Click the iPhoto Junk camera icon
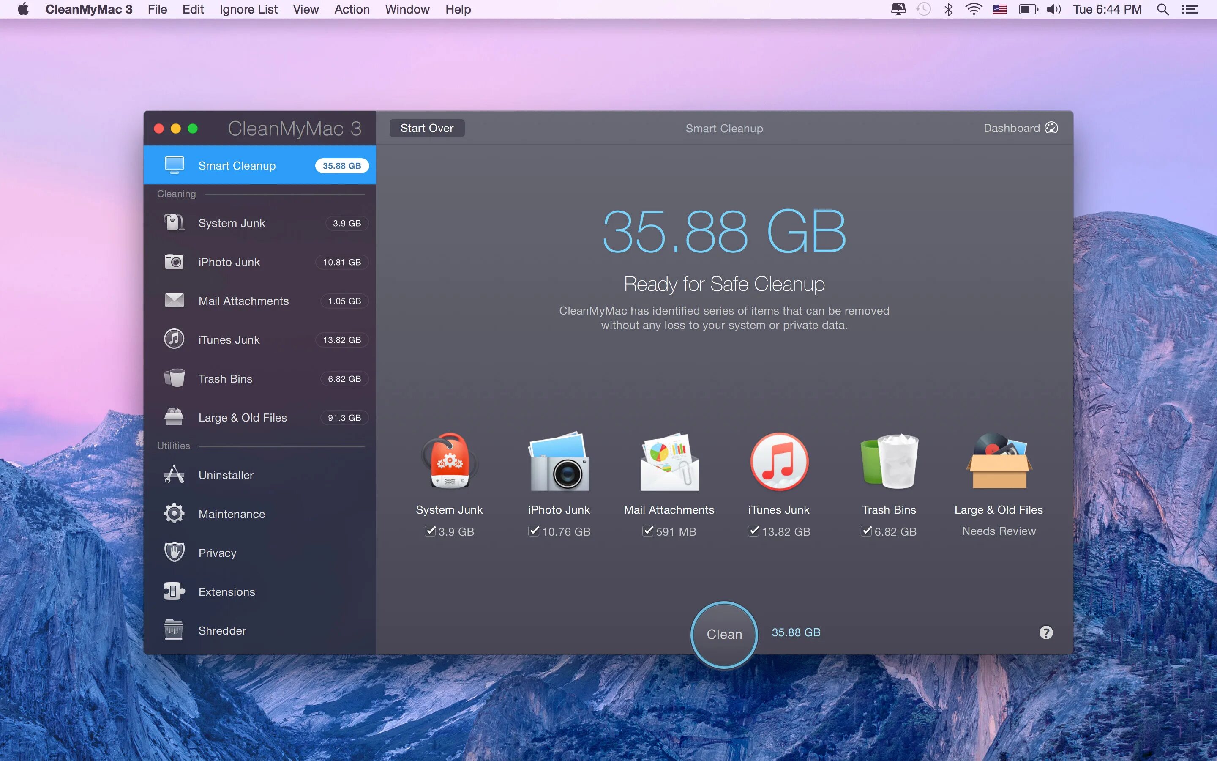This screenshot has height=761, width=1217. [x=559, y=462]
